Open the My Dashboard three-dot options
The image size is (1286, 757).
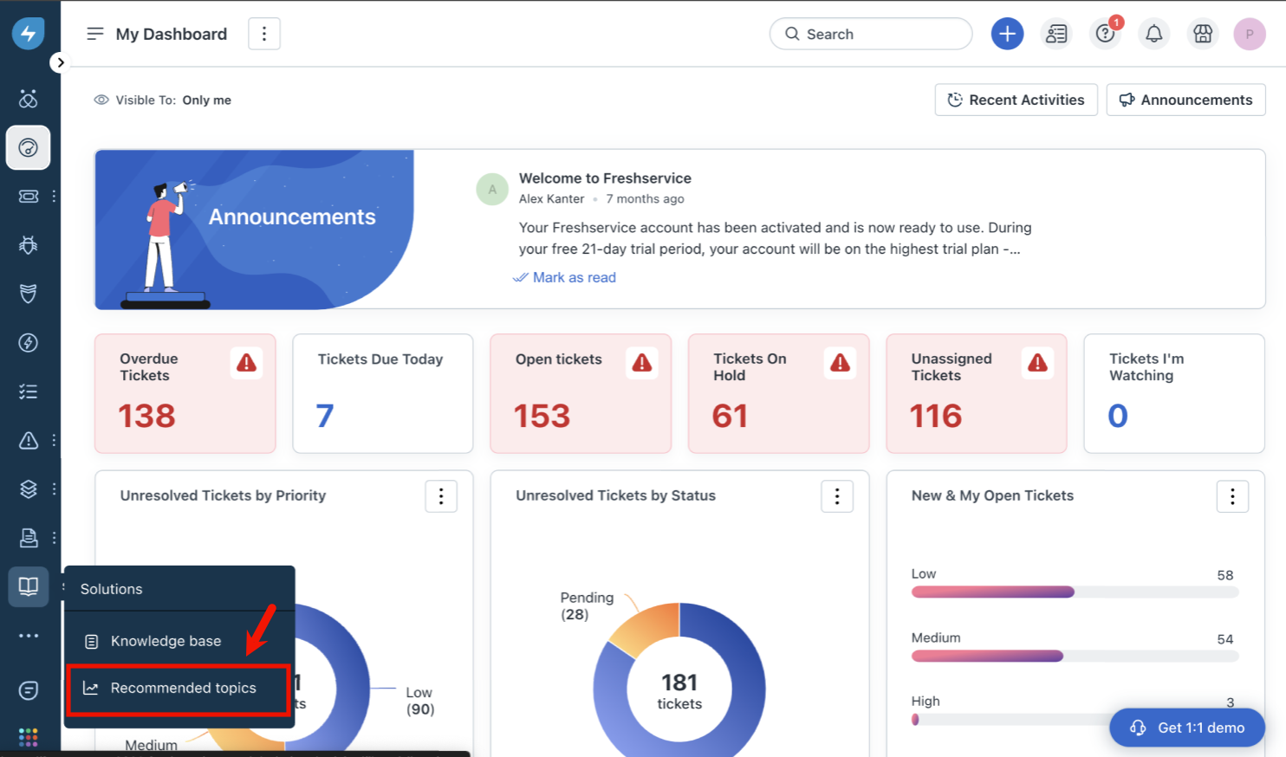pyautogui.click(x=264, y=34)
